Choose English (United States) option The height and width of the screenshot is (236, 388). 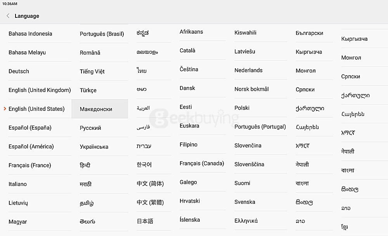point(36,109)
